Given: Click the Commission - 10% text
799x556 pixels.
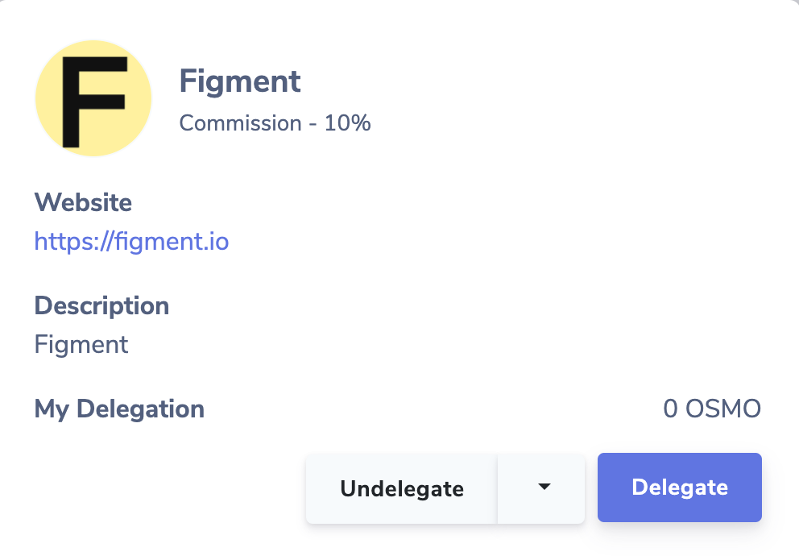Looking at the screenshot, I should tap(275, 122).
